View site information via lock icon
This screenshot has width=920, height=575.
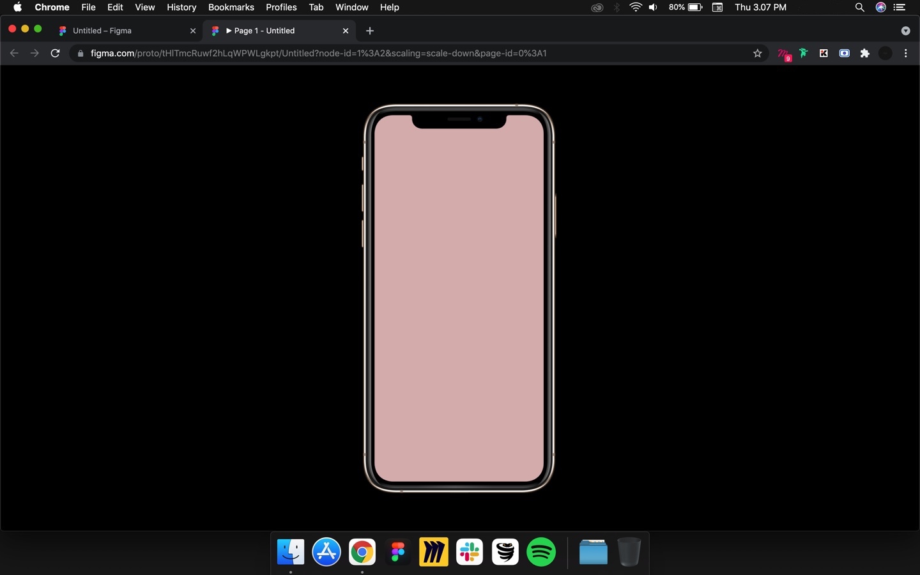(x=80, y=54)
